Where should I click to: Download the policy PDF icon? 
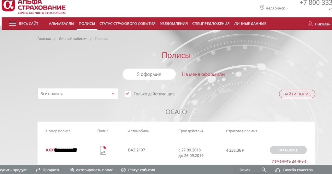pos(103,150)
